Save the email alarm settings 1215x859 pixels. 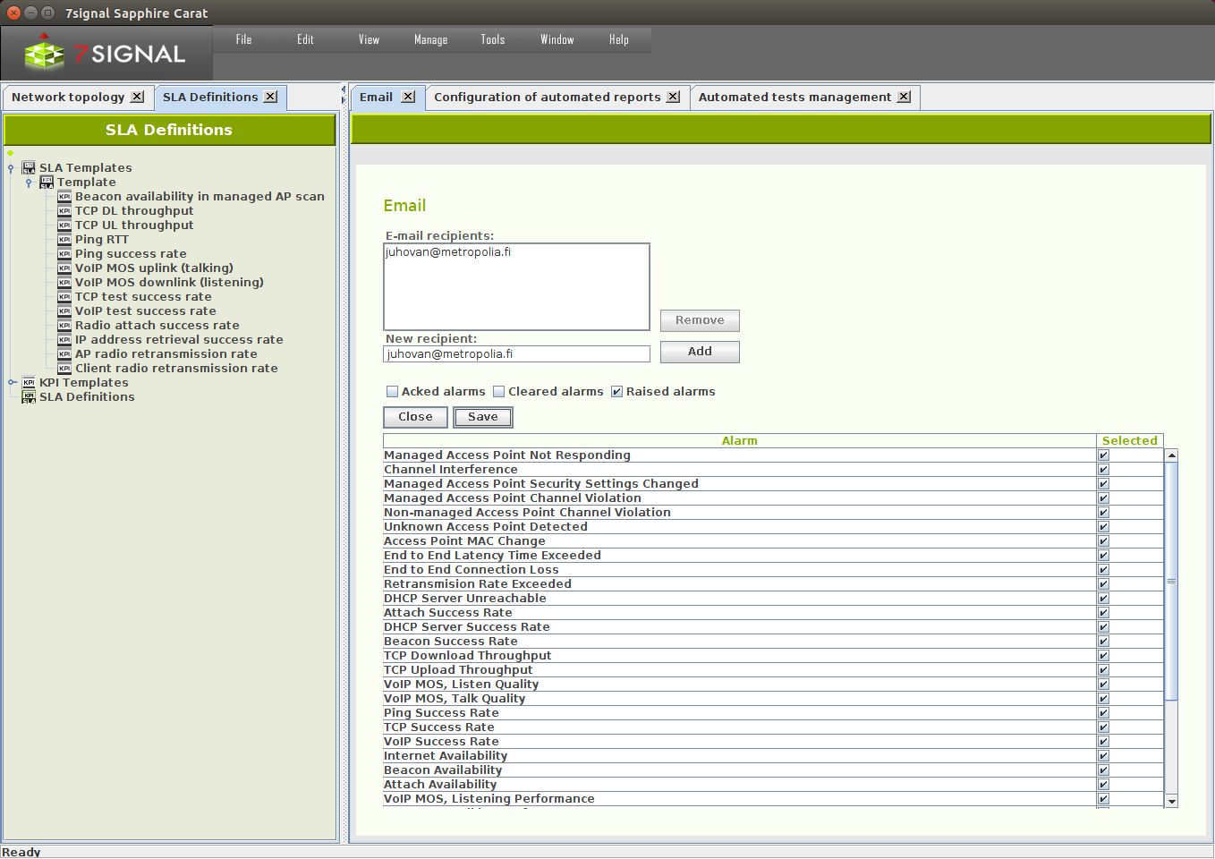tap(482, 417)
